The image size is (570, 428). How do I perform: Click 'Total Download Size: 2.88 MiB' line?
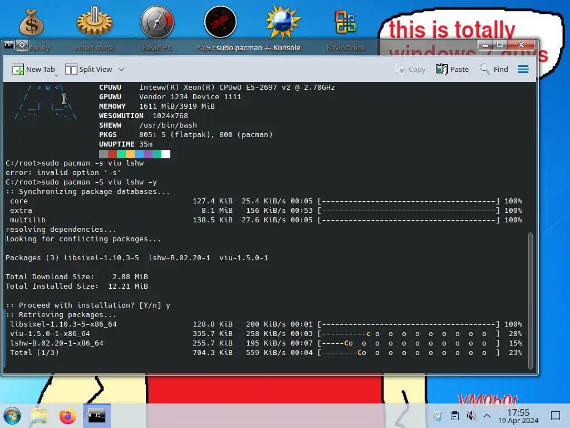77,277
